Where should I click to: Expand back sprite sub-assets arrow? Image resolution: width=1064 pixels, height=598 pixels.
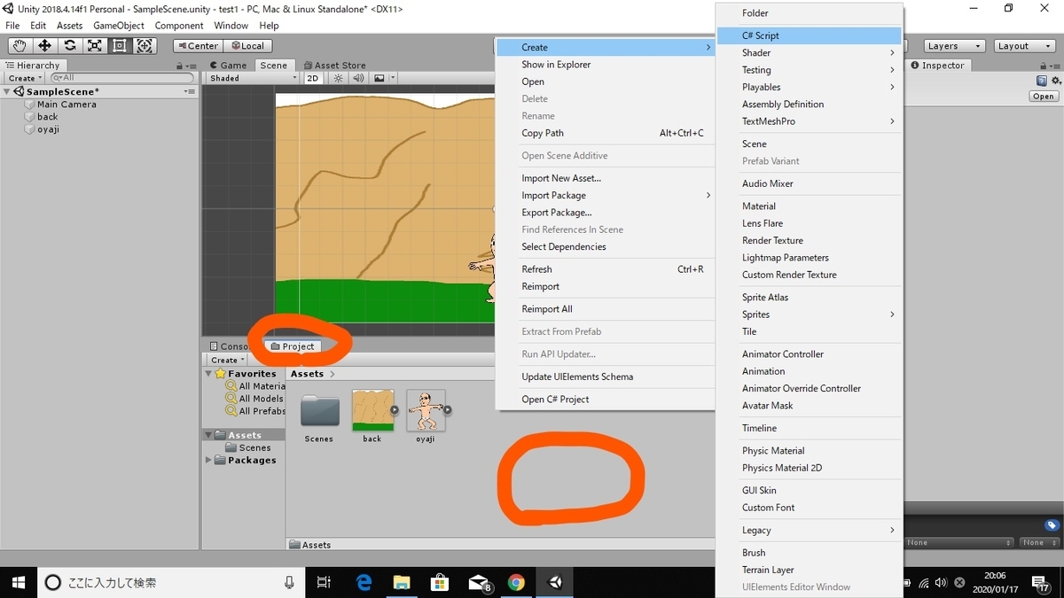click(395, 410)
